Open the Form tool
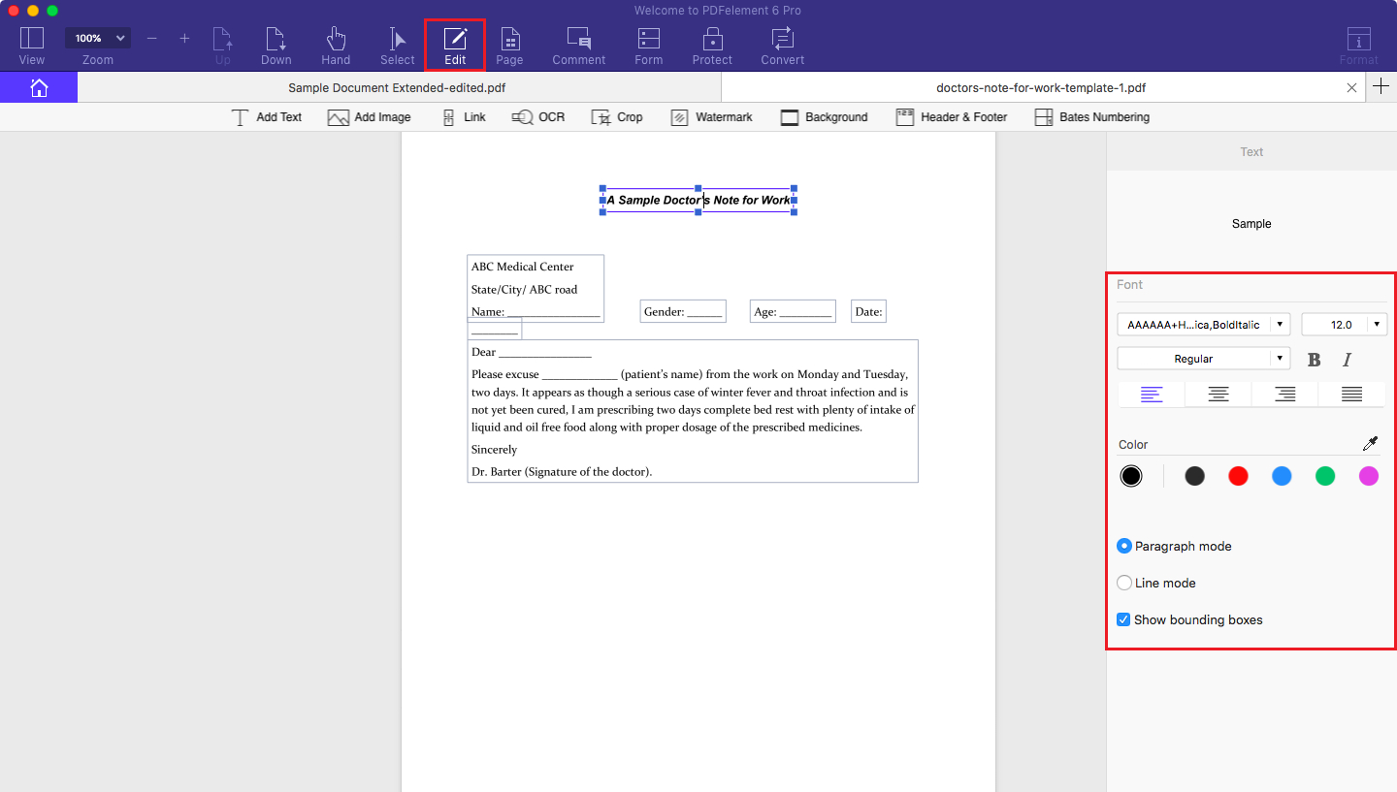Screen dimensions: 1397x792 (648, 44)
